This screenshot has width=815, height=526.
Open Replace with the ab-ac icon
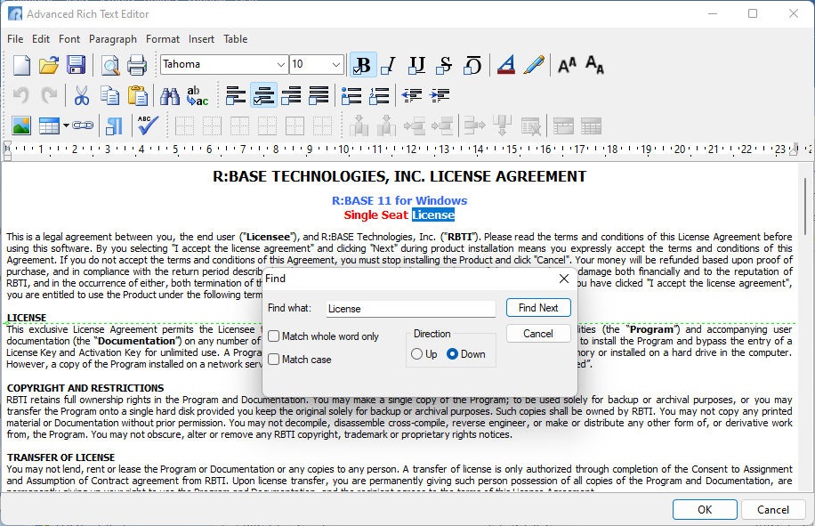(198, 95)
